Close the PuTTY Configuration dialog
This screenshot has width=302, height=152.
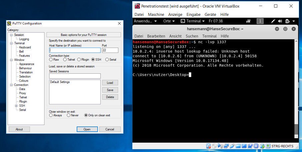[x=119, y=24]
